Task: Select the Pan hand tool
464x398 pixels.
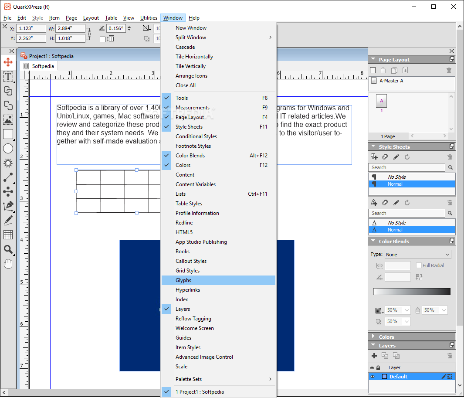Action: pos(8,264)
